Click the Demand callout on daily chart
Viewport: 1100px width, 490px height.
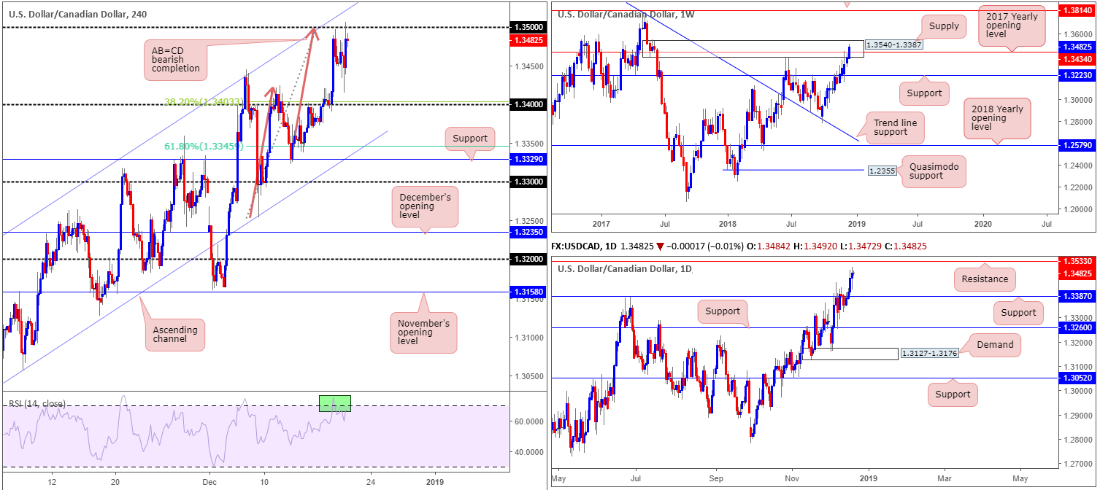click(995, 344)
